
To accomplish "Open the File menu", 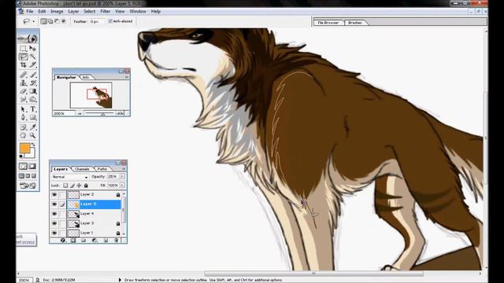I will tap(30, 11).
